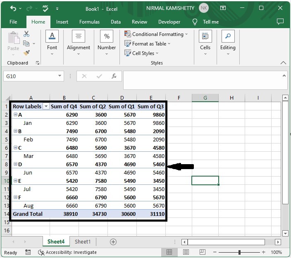Click the Insert Function fx icon

click(114, 76)
